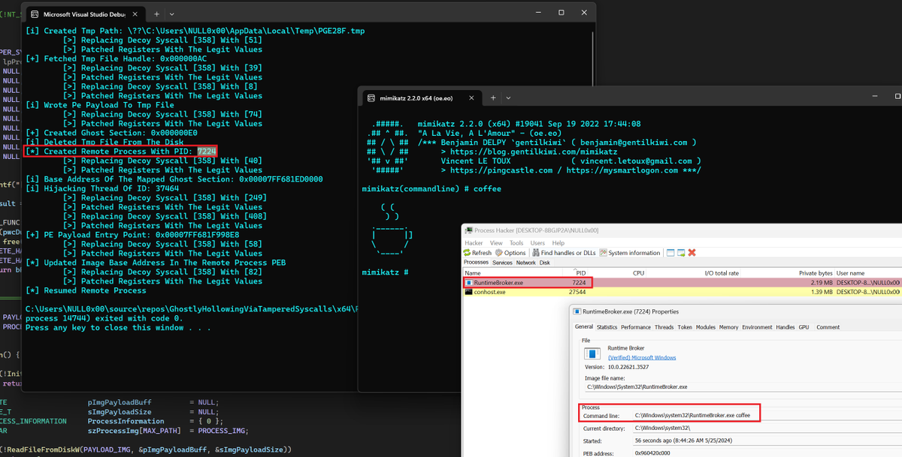
Task: Click the mimikatz window title icon
Action: coord(370,98)
